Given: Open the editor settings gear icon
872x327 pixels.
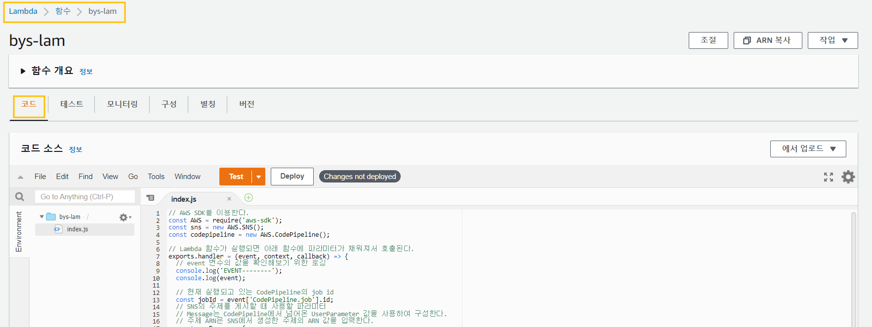Looking at the screenshot, I should click(848, 177).
